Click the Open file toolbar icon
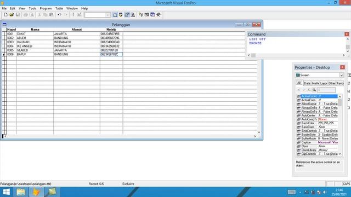 12,15
